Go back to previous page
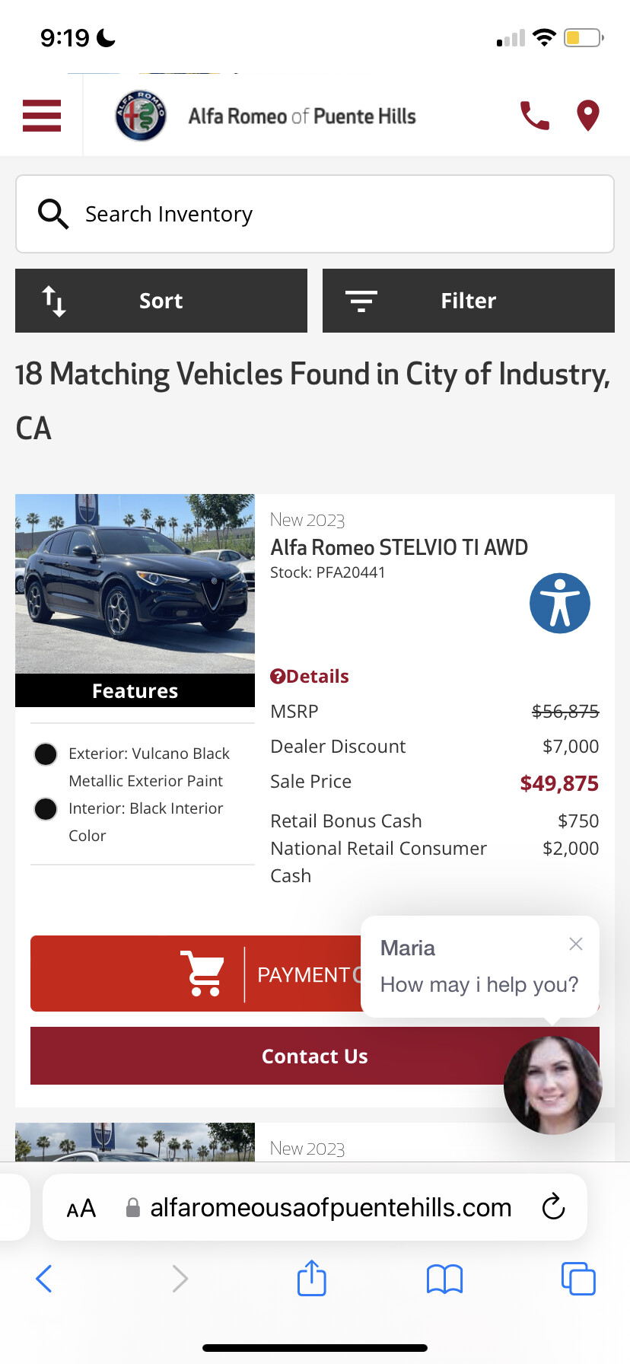 pyautogui.click(x=44, y=1279)
